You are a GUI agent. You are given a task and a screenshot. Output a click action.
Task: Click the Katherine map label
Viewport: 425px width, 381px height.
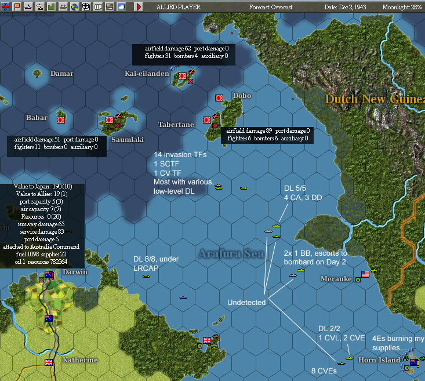(80, 360)
